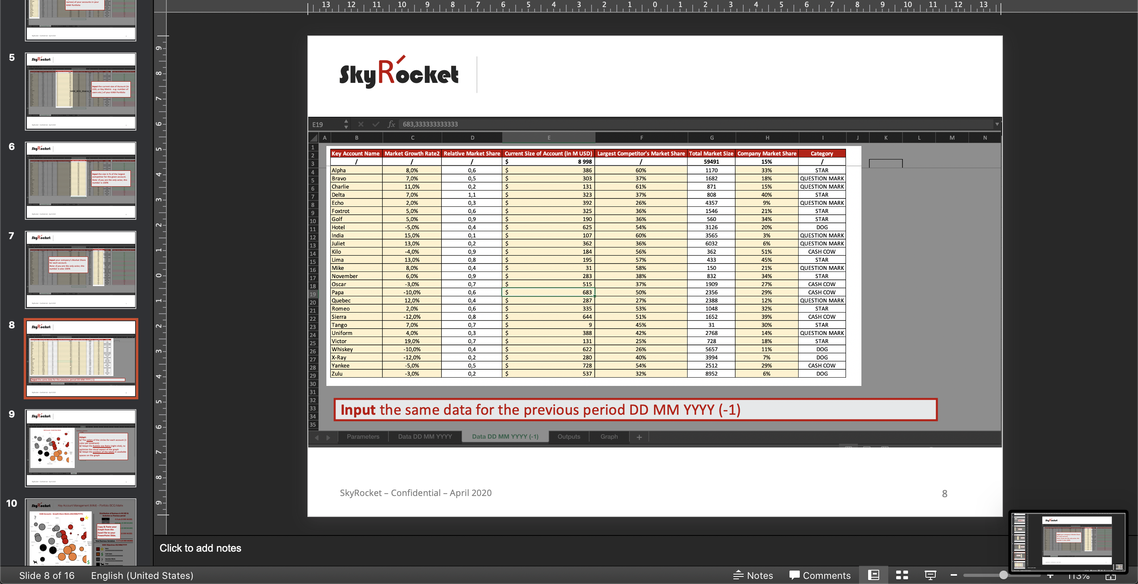The width and height of the screenshot is (1138, 584).
Task: Click the fx insert function icon
Action: click(391, 124)
